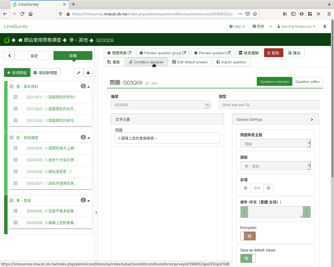Click the 條件 condition text area
The image size is (334, 267).
pyautogui.click(x=275, y=212)
